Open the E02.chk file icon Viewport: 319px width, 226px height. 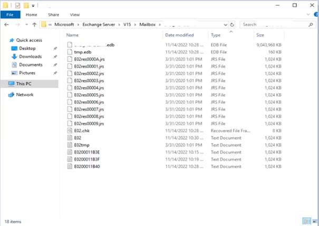70,130
